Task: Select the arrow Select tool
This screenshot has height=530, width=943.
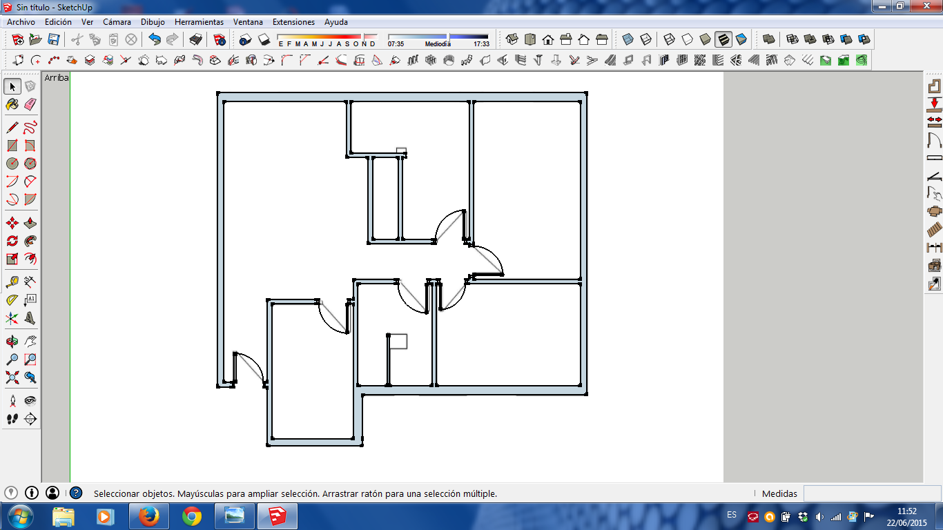Action: click(12, 86)
